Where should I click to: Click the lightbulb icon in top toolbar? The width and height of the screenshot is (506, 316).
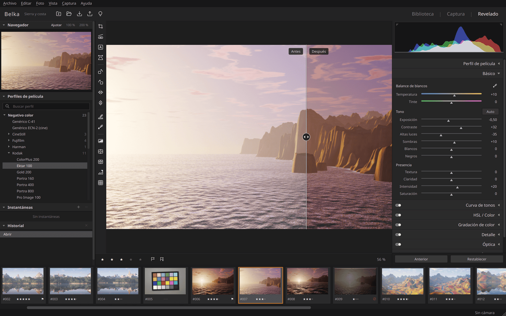tap(100, 14)
